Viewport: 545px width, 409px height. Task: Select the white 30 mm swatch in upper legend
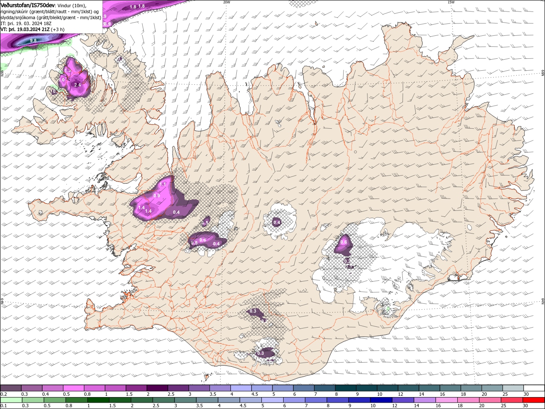pos(534,388)
